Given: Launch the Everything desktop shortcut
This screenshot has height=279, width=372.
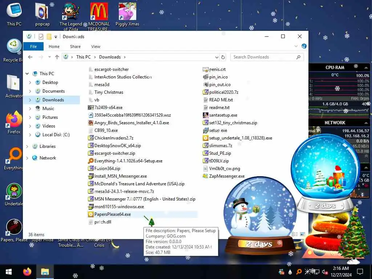Looking at the screenshot, I should pos(14,158).
